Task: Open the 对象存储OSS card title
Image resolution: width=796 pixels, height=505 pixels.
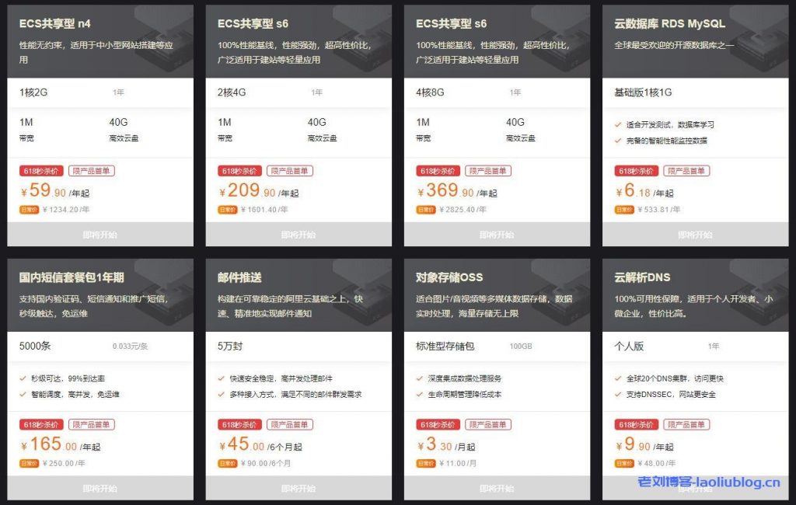Action: [449, 277]
